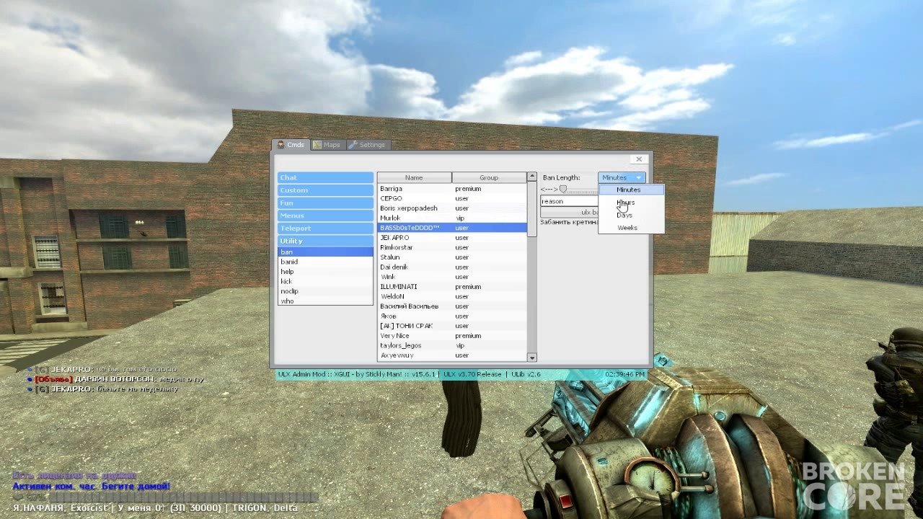Choose Weeks from the dropdown list
Image resolution: width=923 pixels, height=519 pixels.
click(631, 228)
